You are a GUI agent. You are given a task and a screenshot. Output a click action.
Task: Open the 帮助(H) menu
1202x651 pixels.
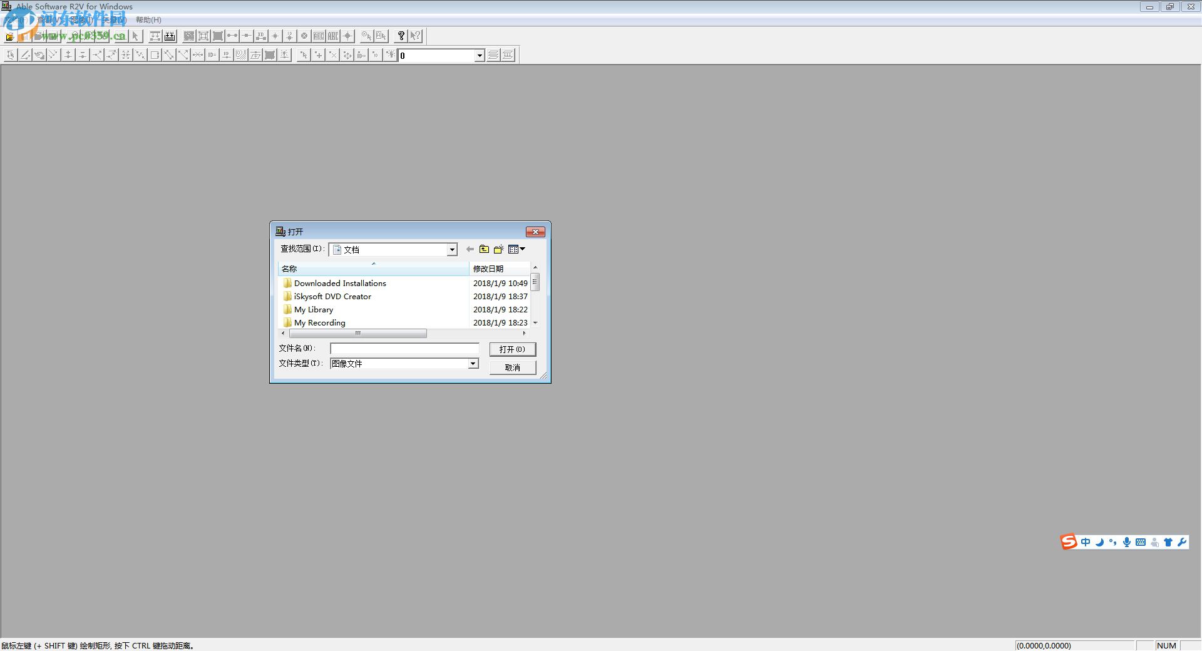tap(148, 19)
